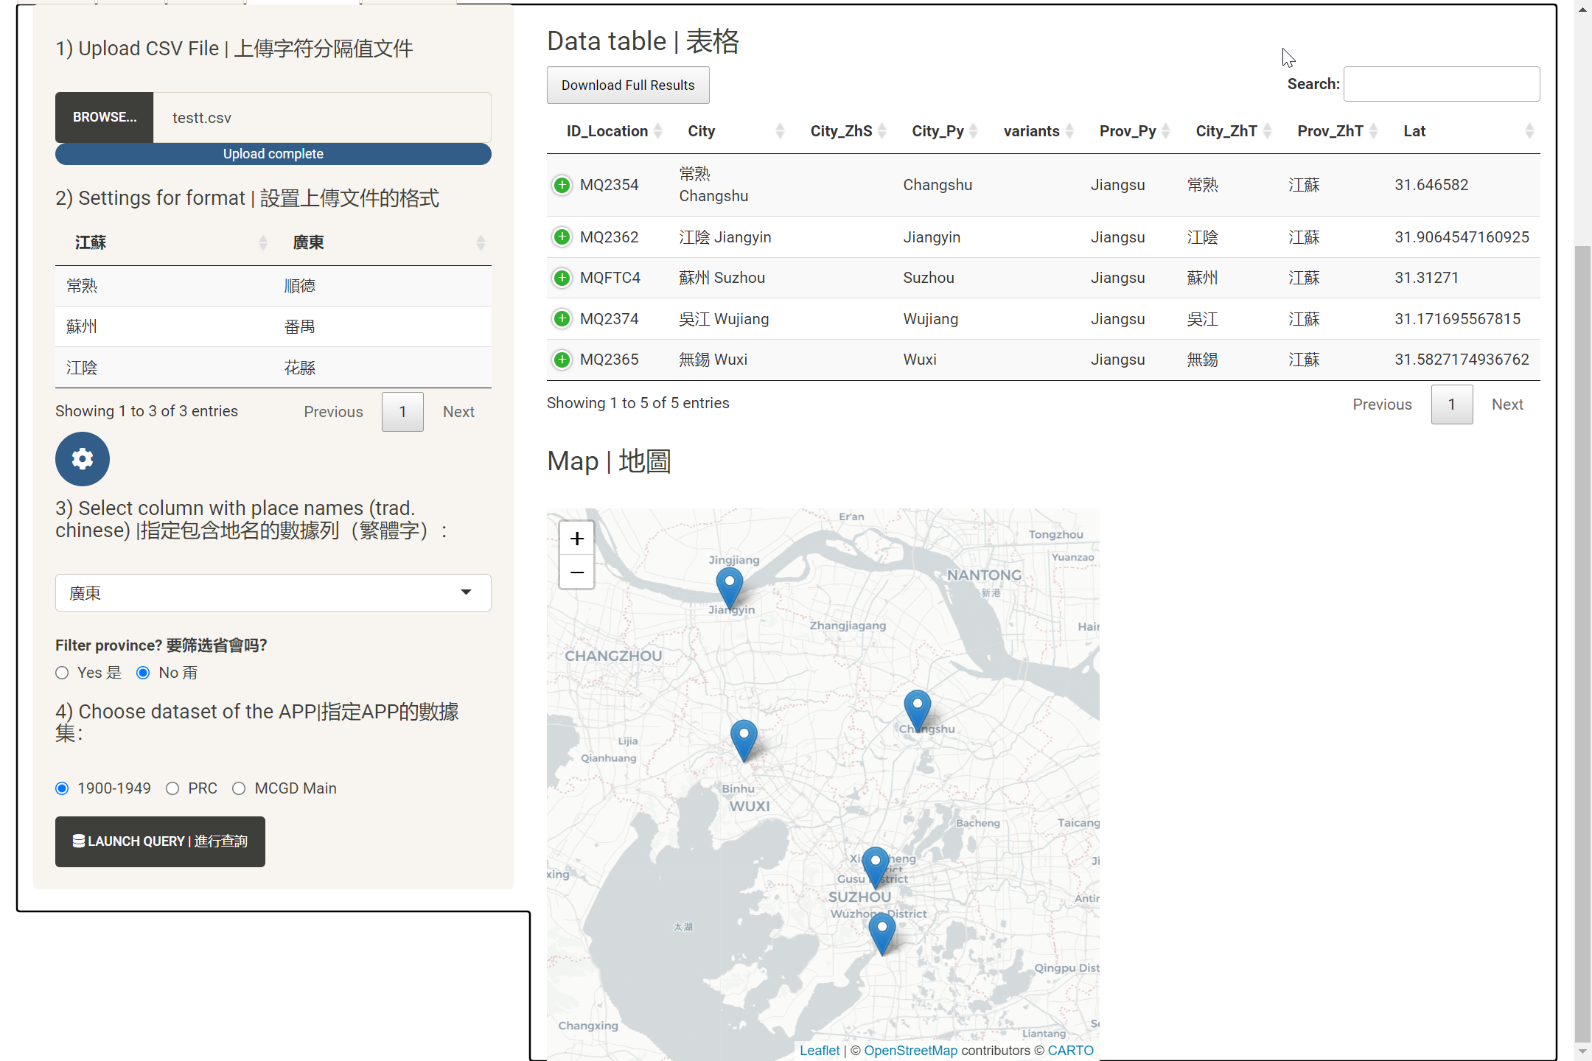The height and width of the screenshot is (1061, 1592).
Task: Zoom in on the map
Action: pos(576,539)
